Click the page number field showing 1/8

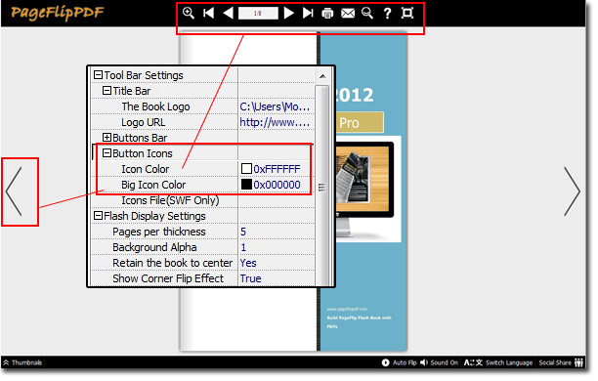click(x=259, y=14)
